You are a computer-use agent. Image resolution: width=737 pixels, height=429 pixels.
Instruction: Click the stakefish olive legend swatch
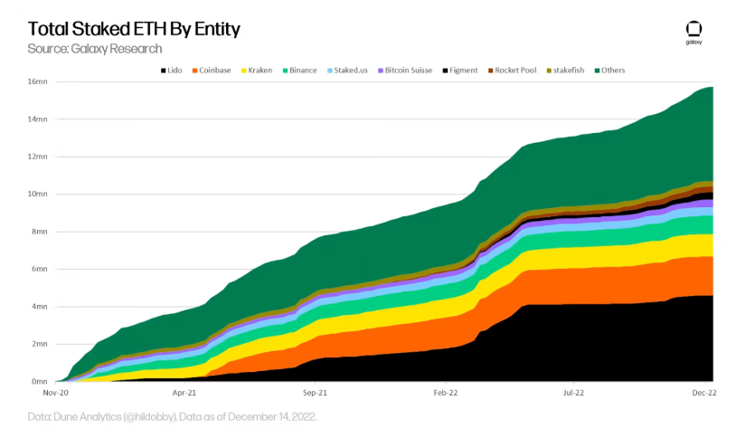coord(549,71)
